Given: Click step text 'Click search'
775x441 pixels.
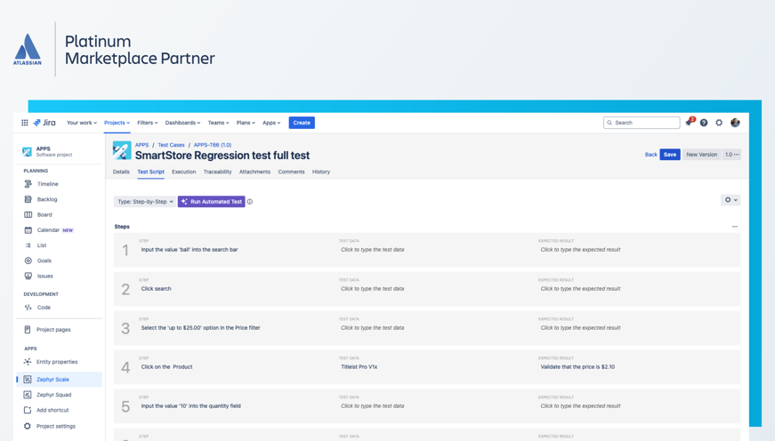Looking at the screenshot, I should coord(157,288).
